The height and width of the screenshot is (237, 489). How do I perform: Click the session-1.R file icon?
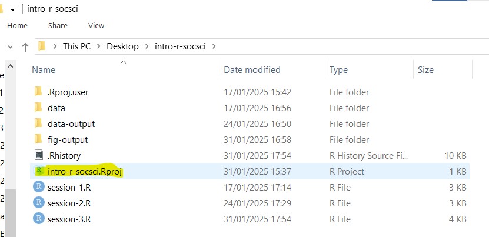click(x=39, y=187)
